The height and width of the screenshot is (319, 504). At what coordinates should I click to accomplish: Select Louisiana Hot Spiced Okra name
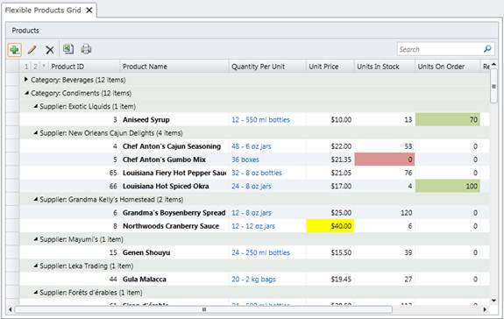[166, 187]
